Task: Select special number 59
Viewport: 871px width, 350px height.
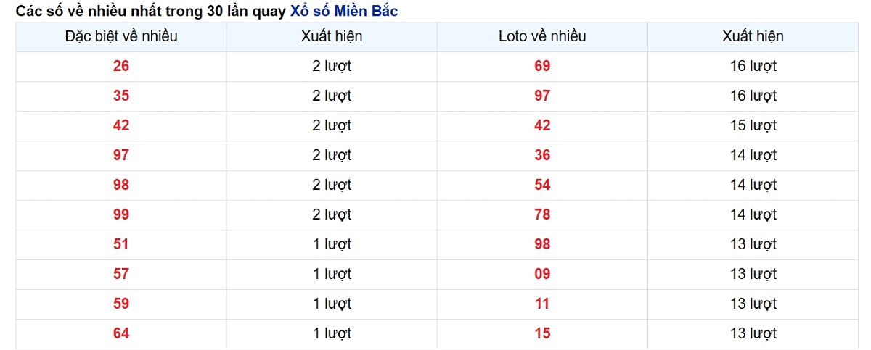Action: (121, 304)
